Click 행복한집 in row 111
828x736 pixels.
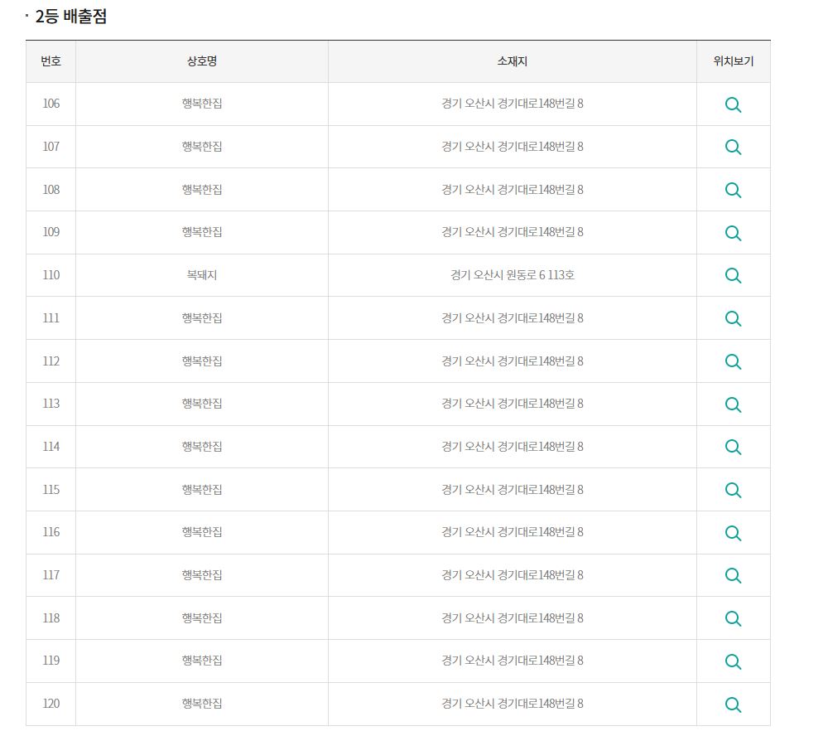(x=202, y=317)
